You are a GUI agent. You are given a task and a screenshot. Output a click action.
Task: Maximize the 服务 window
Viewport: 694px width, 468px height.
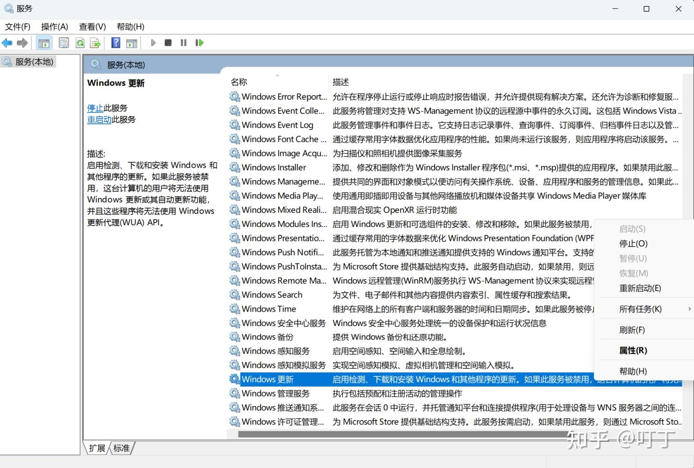point(646,9)
